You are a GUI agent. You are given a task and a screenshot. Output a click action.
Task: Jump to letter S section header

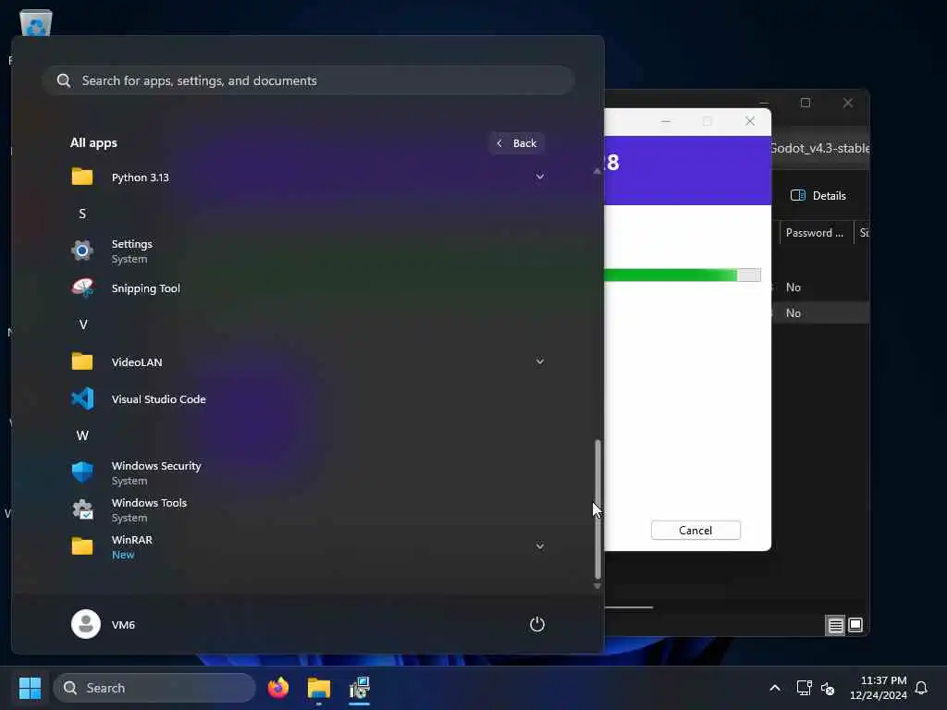click(82, 214)
